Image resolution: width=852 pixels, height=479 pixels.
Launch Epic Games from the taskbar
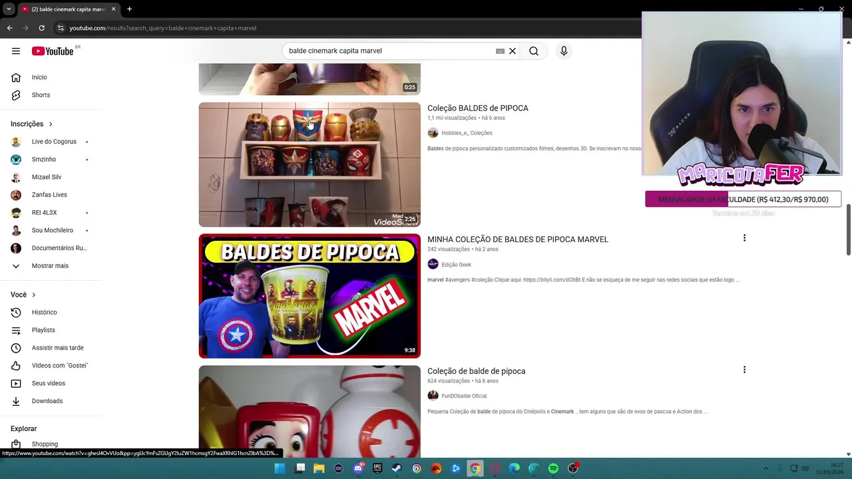(377, 468)
